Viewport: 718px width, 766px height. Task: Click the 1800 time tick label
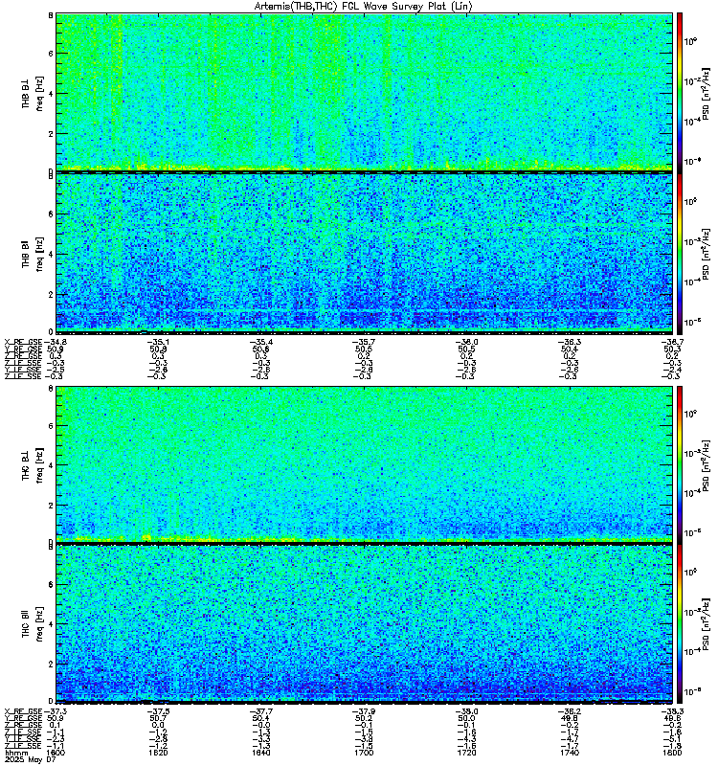tap(672, 753)
